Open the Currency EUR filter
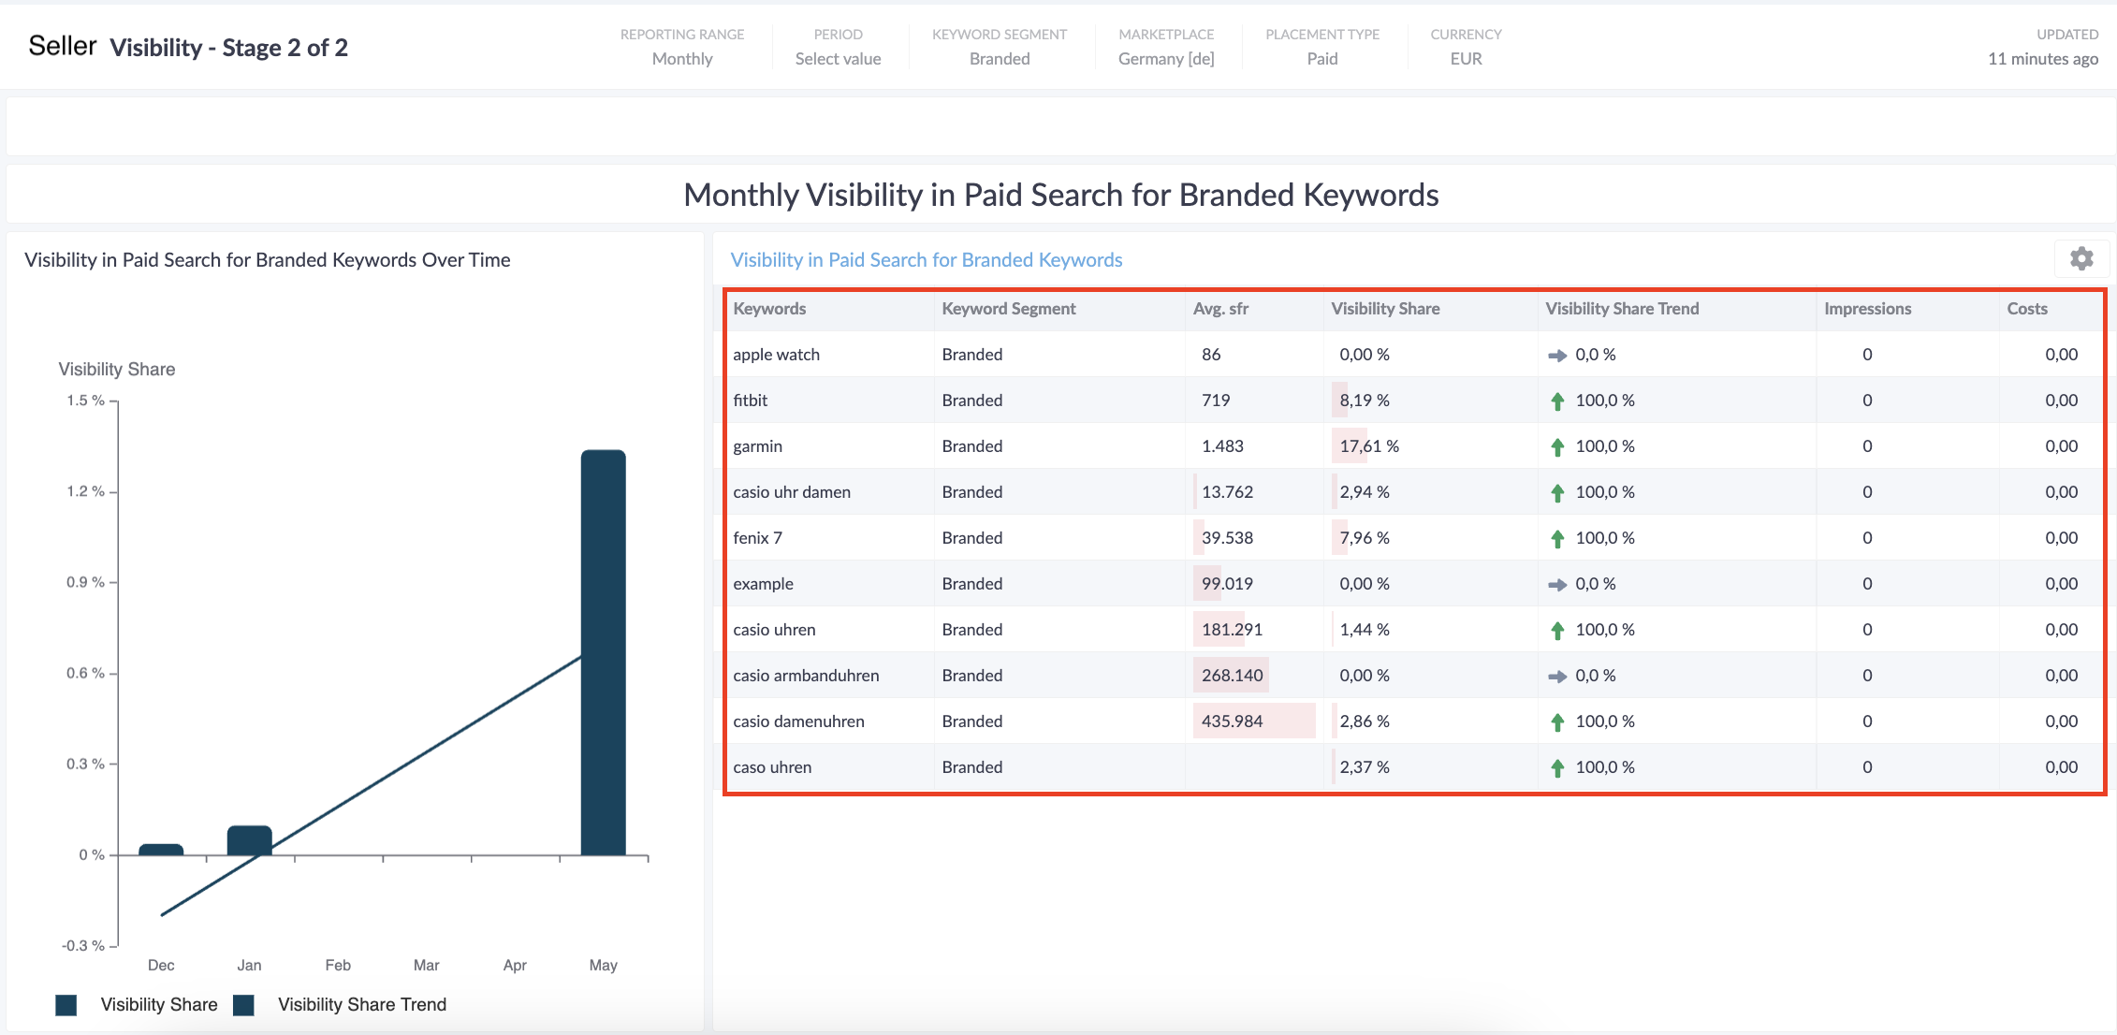This screenshot has width=2117, height=1035. point(1466,47)
